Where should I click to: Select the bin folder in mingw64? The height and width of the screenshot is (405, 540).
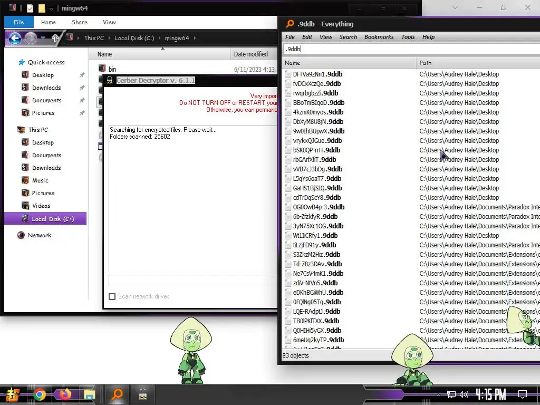coord(112,69)
